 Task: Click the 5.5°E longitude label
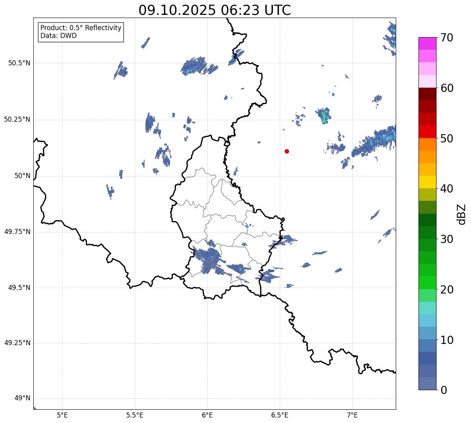pos(135,415)
